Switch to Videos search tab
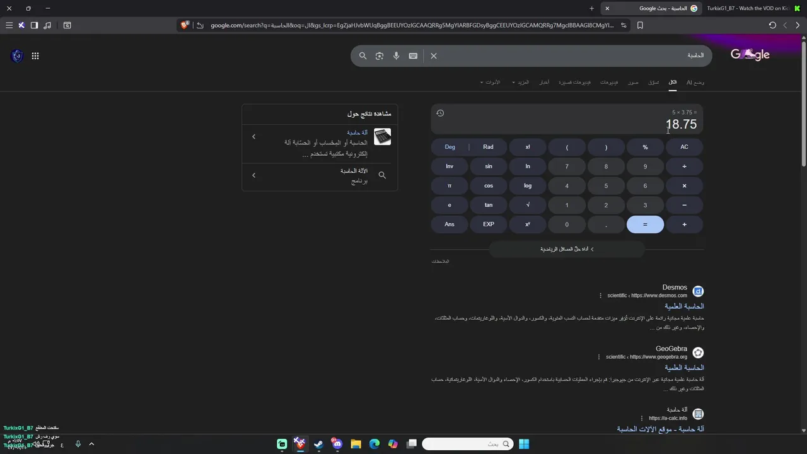This screenshot has height=454, width=807. coord(609,83)
